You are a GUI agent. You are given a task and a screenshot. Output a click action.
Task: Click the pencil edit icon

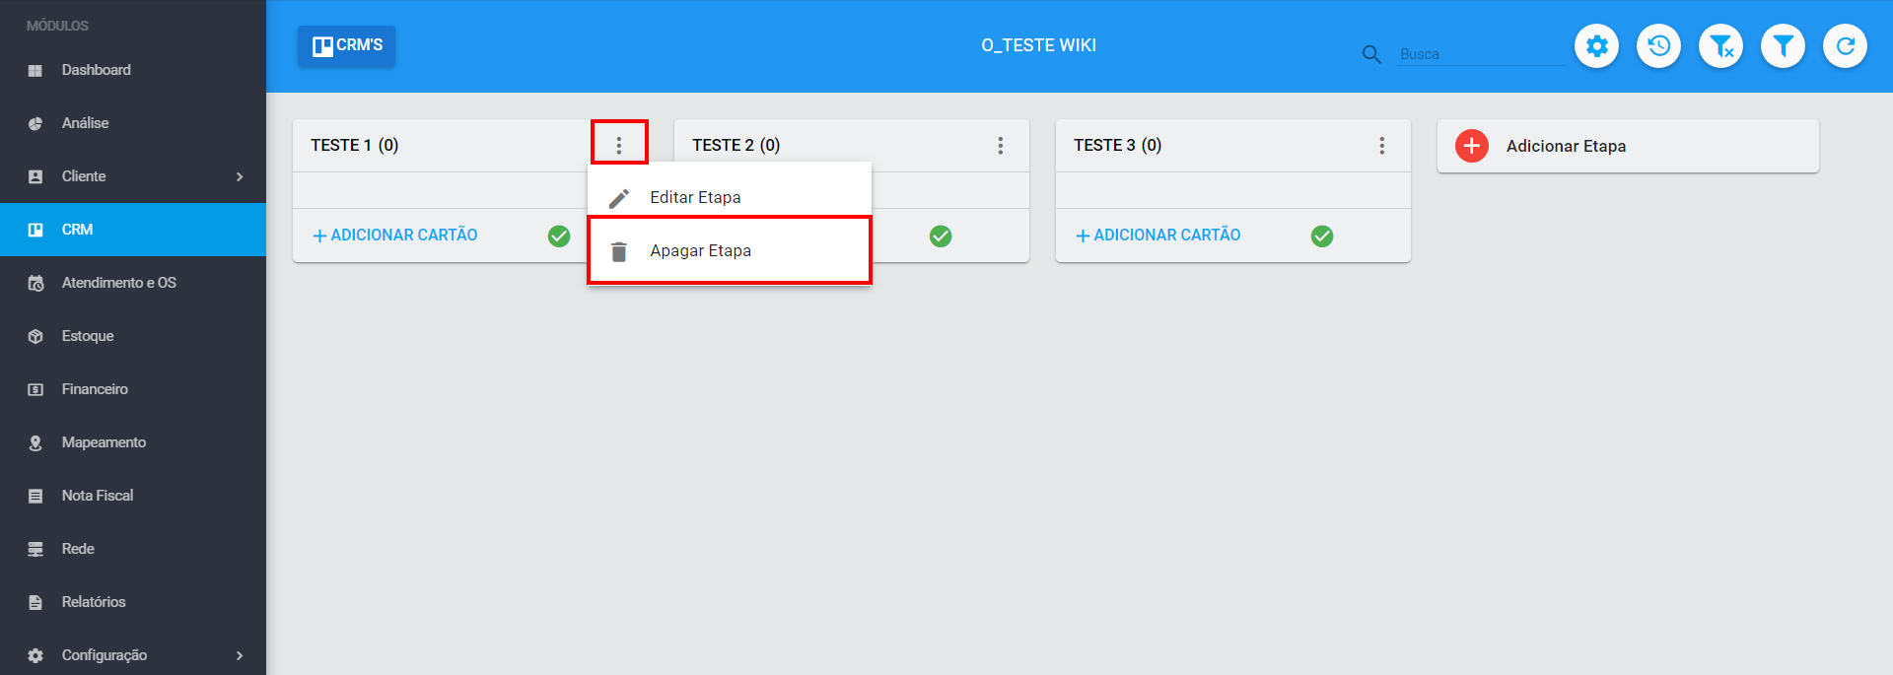click(619, 198)
